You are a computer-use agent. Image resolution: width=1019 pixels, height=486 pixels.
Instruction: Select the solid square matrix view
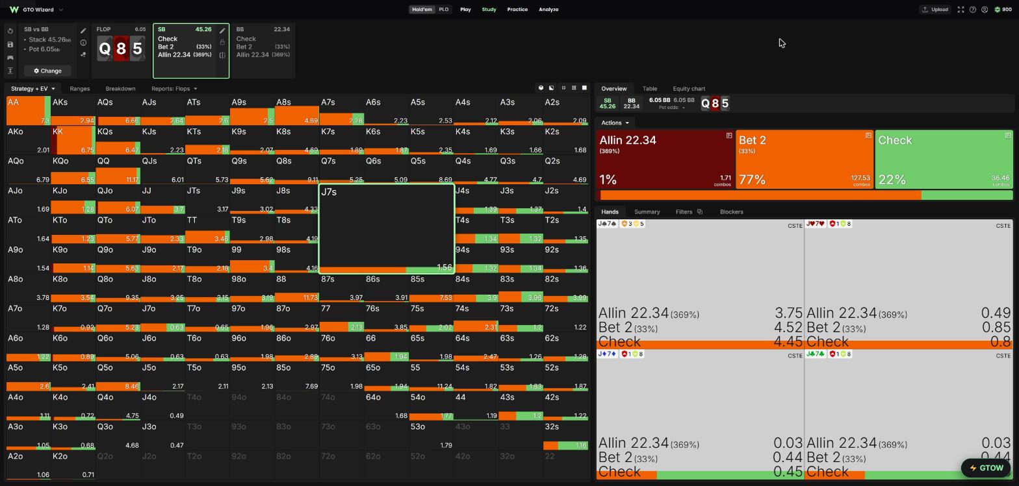pyautogui.click(x=584, y=88)
